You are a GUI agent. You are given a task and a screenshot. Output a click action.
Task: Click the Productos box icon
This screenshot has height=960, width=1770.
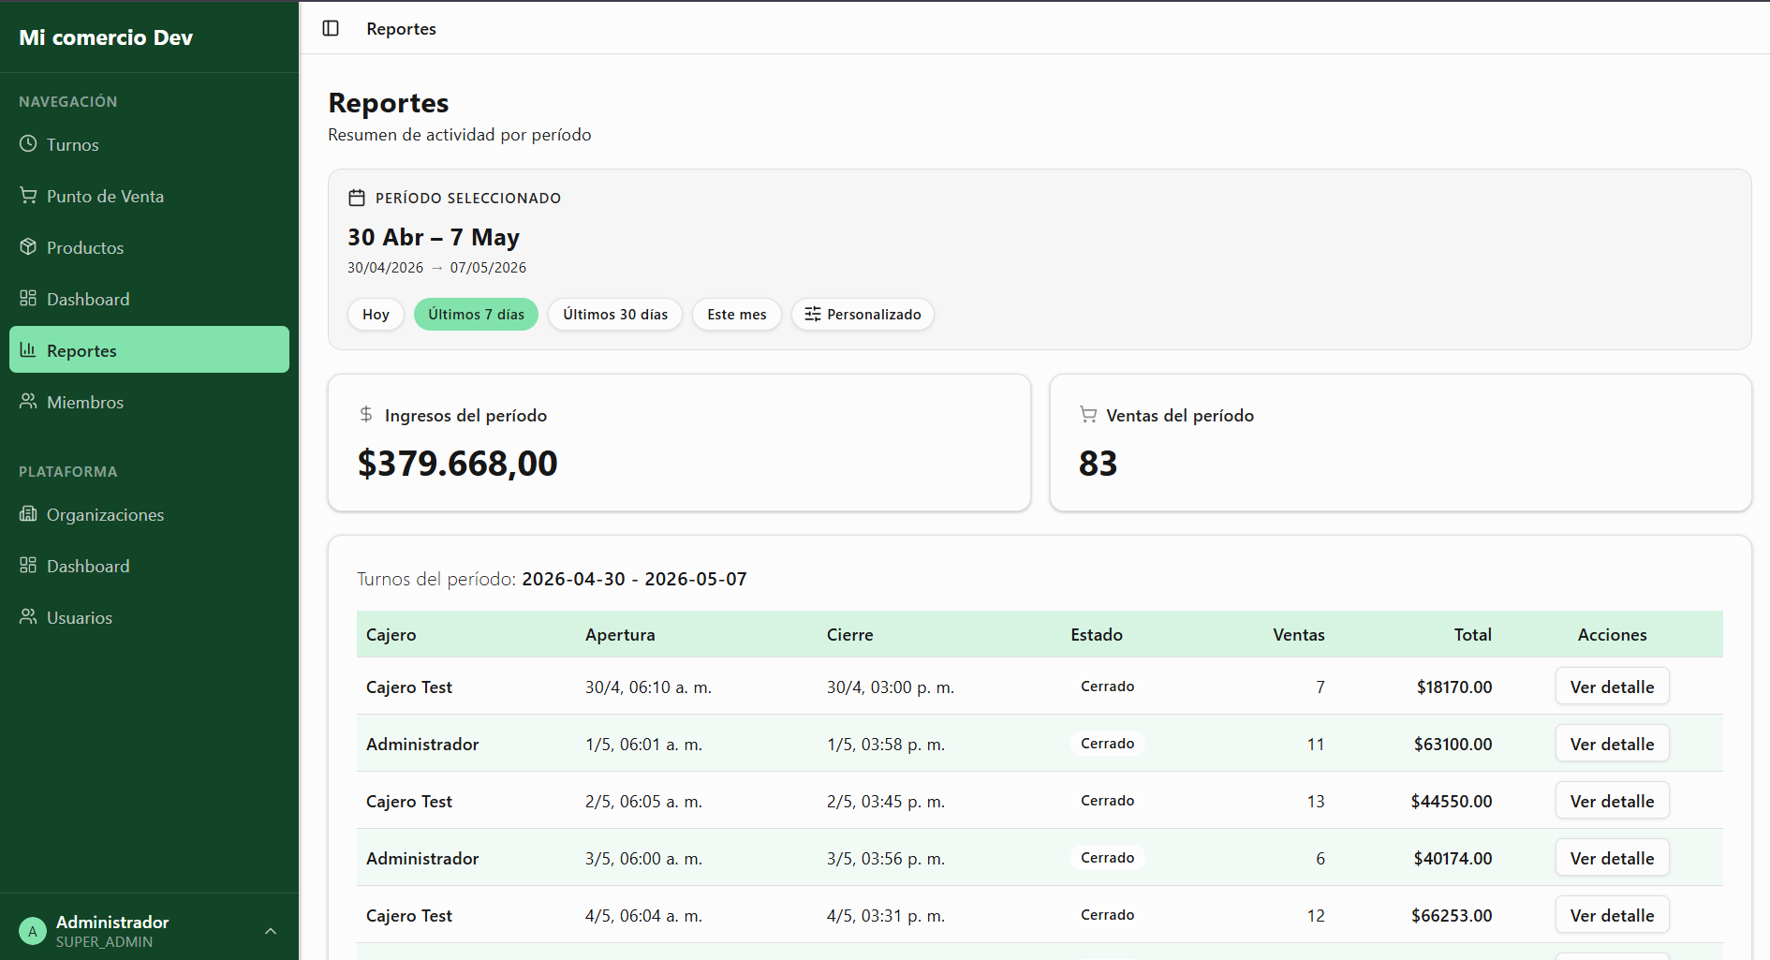pos(28,247)
